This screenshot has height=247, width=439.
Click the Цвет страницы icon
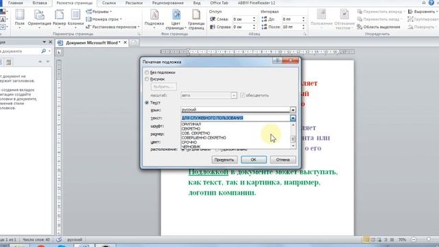point(176,19)
